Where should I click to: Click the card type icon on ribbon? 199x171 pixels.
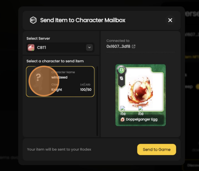pyautogui.click(x=122, y=78)
